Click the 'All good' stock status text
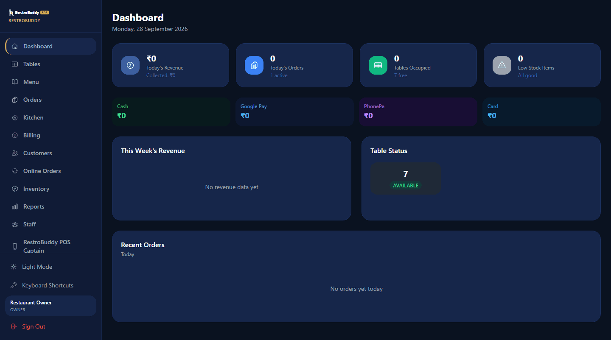Viewport: 611px width, 340px height. 527,75
